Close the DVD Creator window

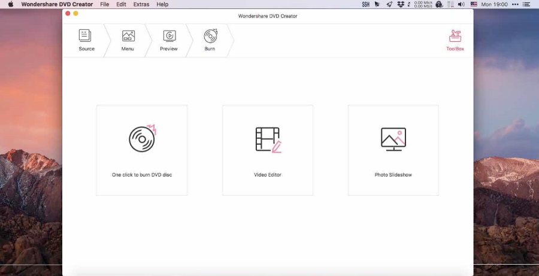[x=68, y=13]
